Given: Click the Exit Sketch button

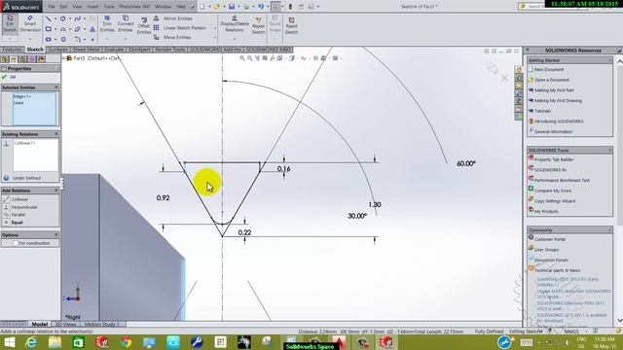Looking at the screenshot, I should click(10, 23).
